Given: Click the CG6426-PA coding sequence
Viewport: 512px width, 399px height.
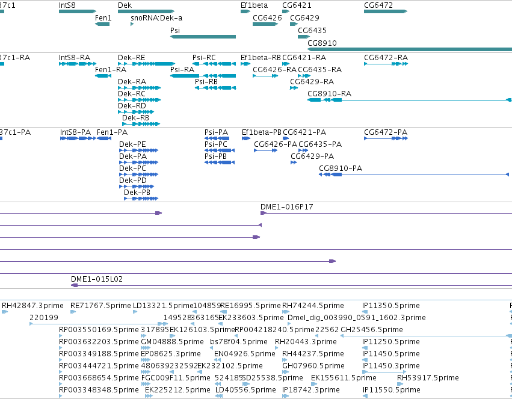Looking at the screenshot, I should (x=265, y=150).
